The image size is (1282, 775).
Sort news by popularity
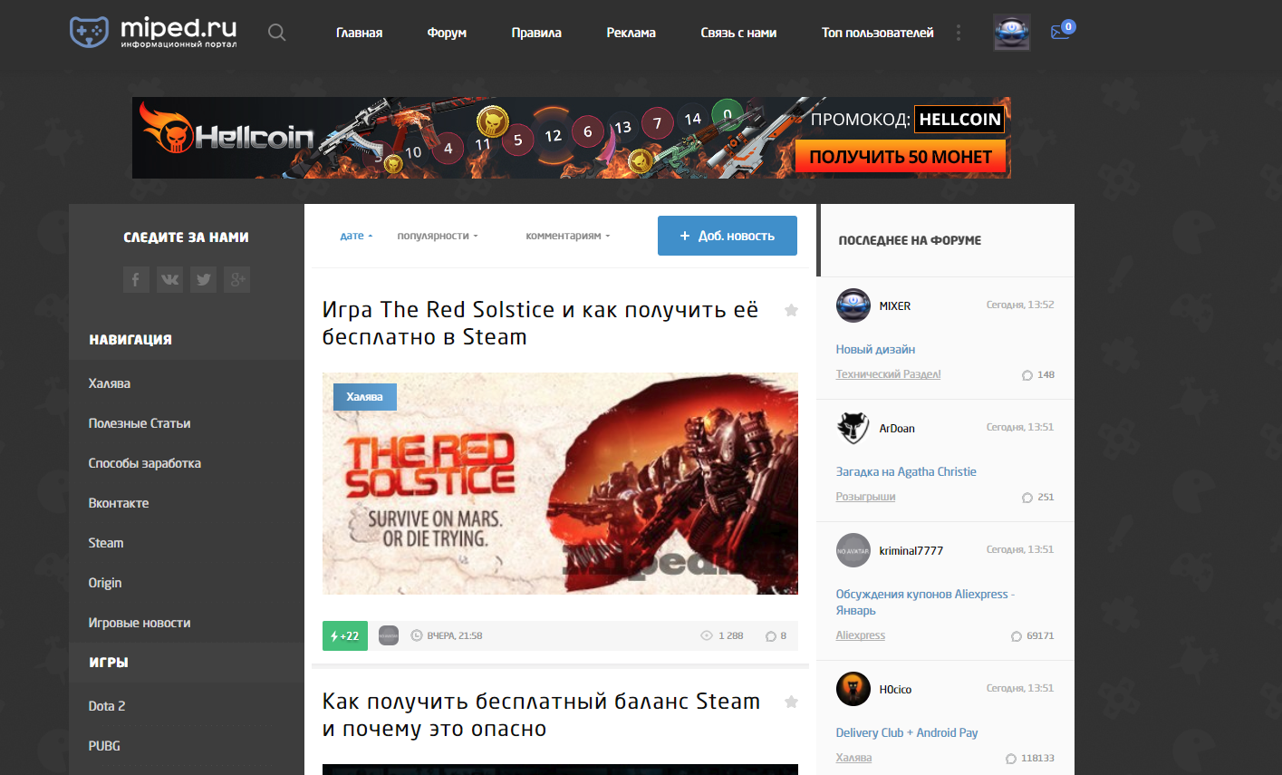(x=437, y=236)
